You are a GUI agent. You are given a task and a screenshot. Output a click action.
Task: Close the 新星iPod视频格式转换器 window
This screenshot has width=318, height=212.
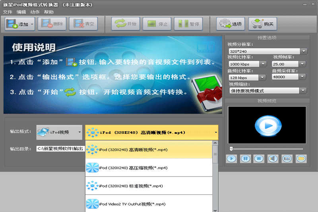[313, 4]
